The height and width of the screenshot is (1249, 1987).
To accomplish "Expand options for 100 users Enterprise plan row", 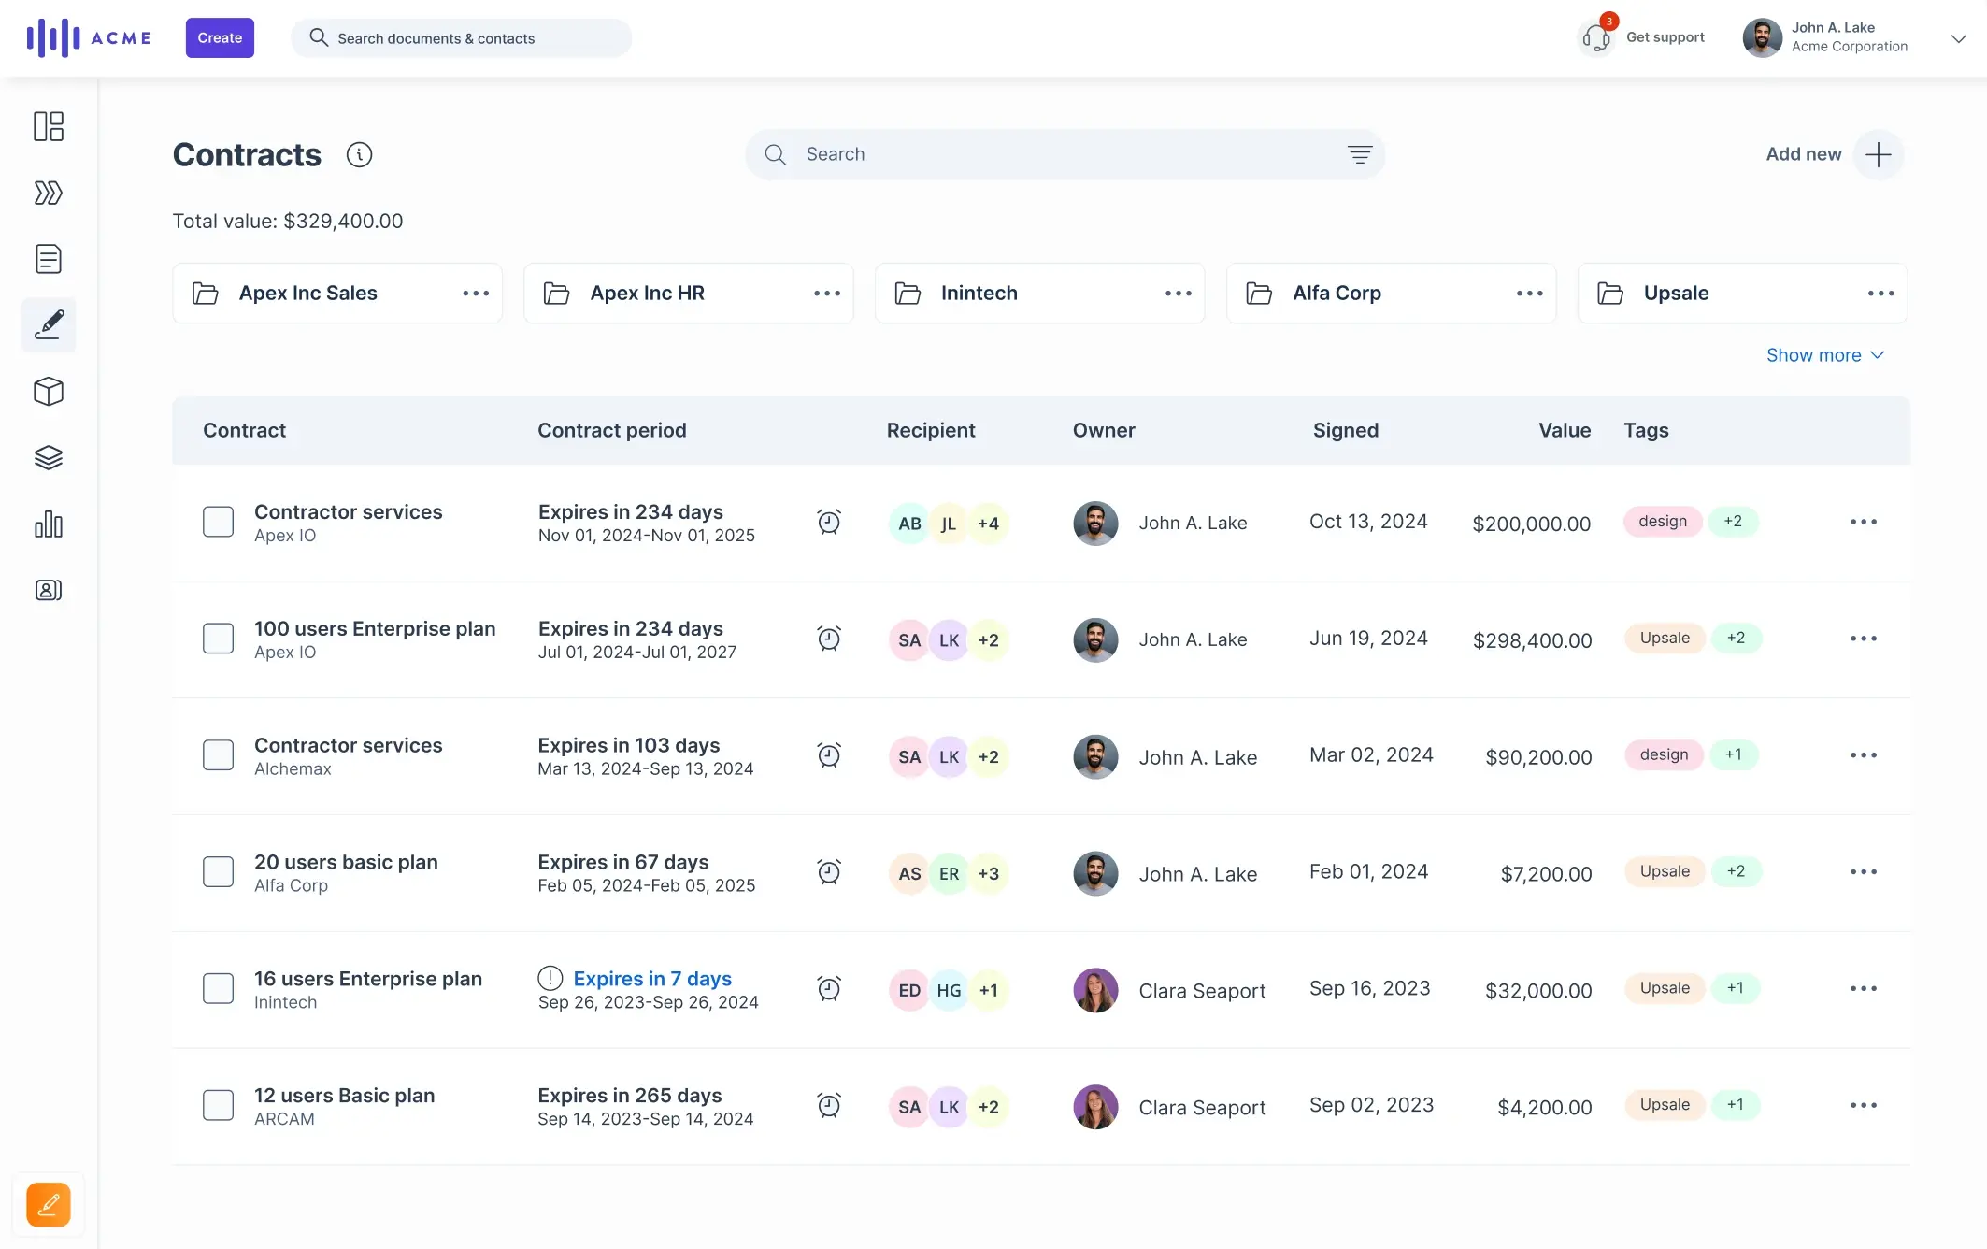I will tap(1864, 639).
